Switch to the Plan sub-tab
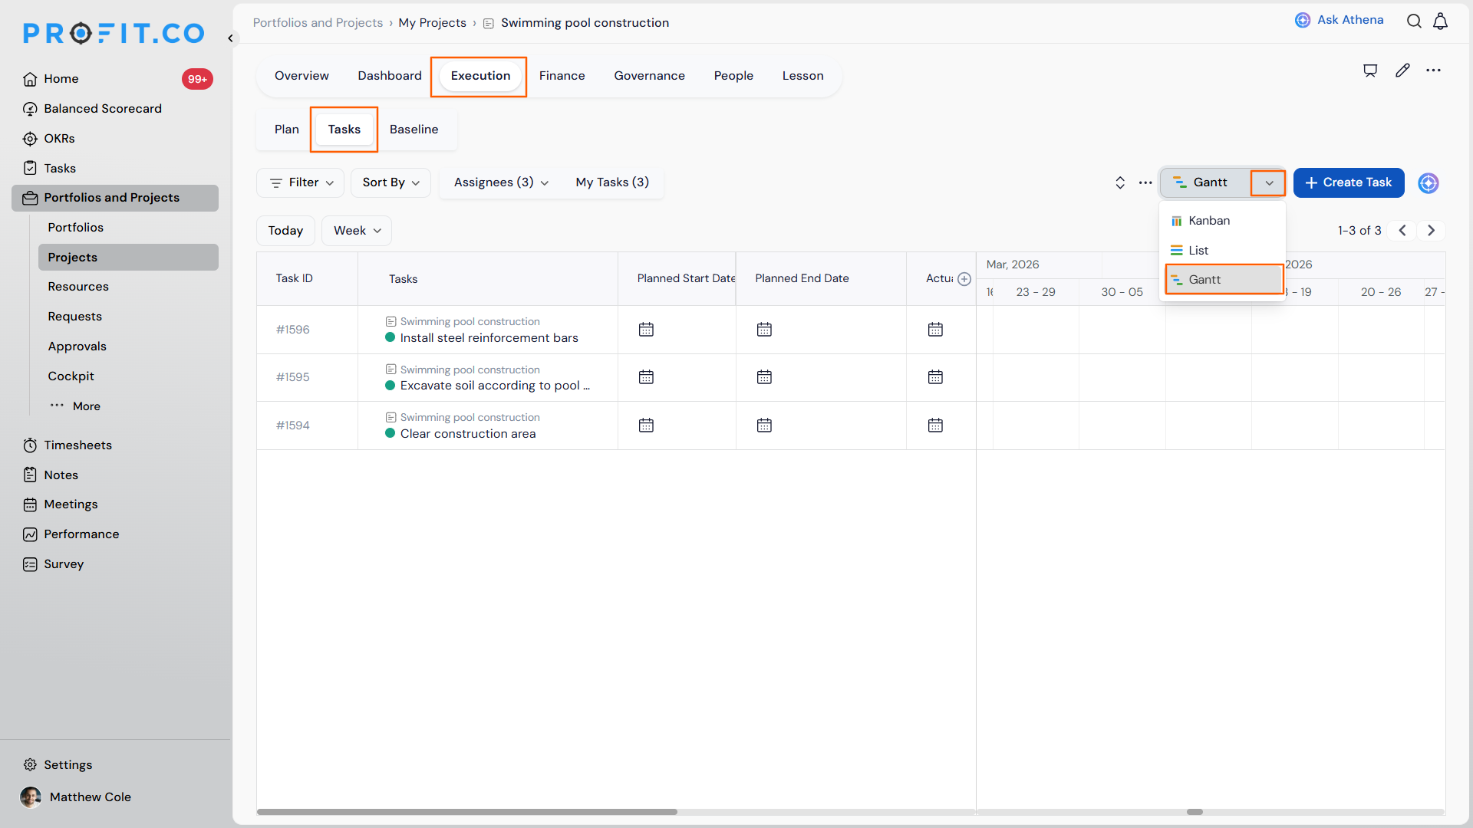Image resolution: width=1473 pixels, height=828 pixels. coord(287,130)
